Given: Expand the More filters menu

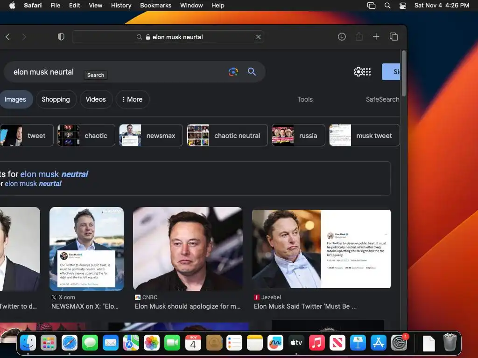Looking at the screenshot, I should (132, 99).
